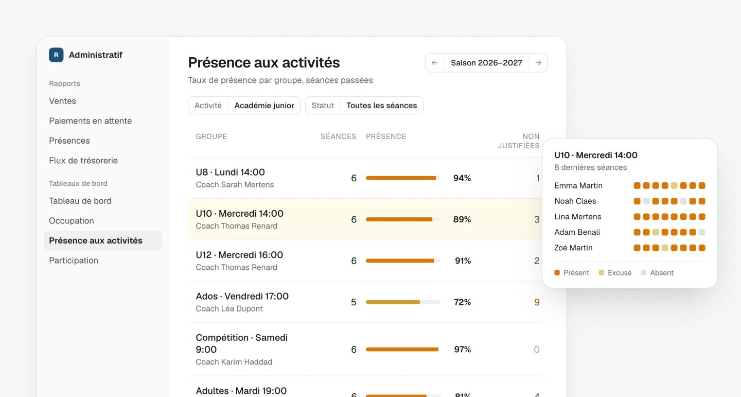This screenshot has width=741, height=397.
Task: Click Coach Sarah Mertens under U8
Action: 235,185
